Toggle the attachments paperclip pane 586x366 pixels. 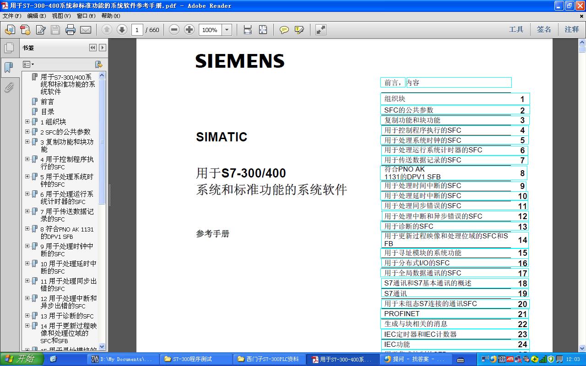[9, 87]
